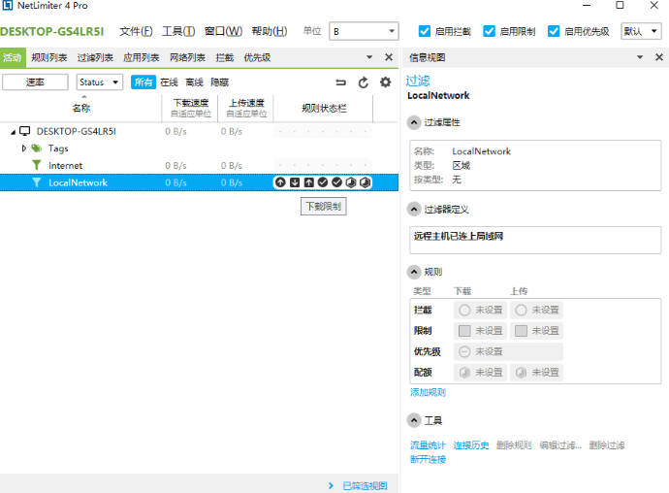Switch to the 网络列表 tab
The image size is (669, 493).
tap(187, 57)
